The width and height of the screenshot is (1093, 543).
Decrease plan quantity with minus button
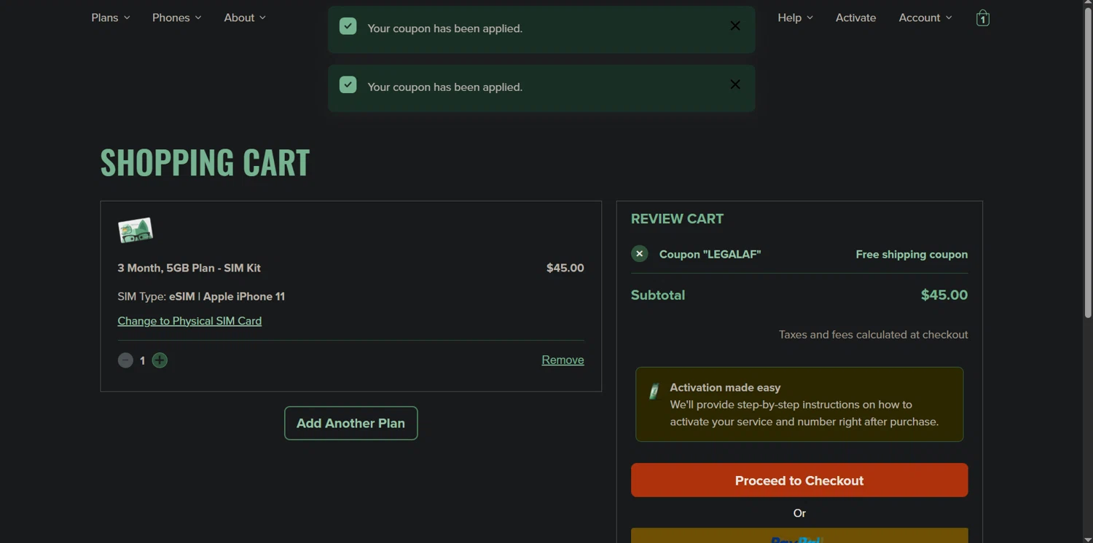(125, 360)
